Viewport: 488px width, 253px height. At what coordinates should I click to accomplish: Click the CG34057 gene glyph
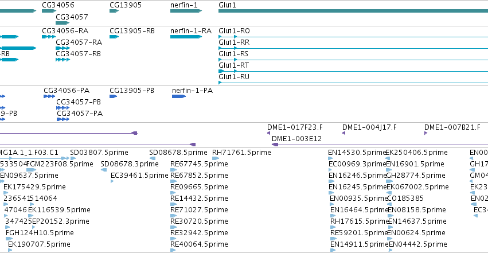[x=63, y=23]
